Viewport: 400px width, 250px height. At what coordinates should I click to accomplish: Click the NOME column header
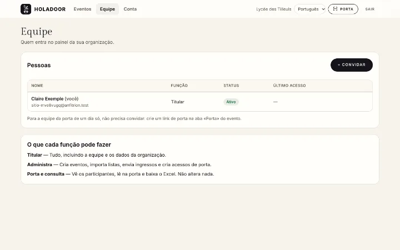click(37, 86)
